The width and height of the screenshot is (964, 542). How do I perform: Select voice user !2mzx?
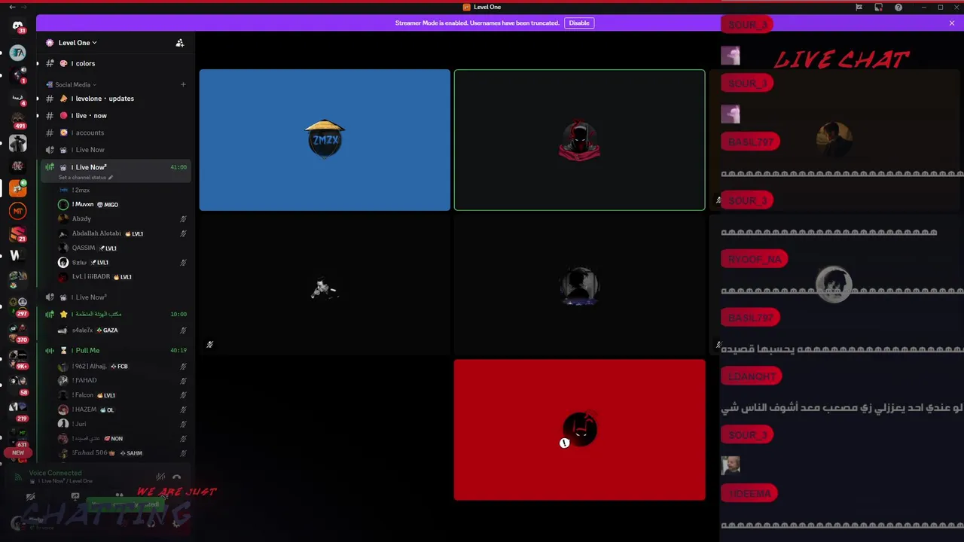click(123, 190)
